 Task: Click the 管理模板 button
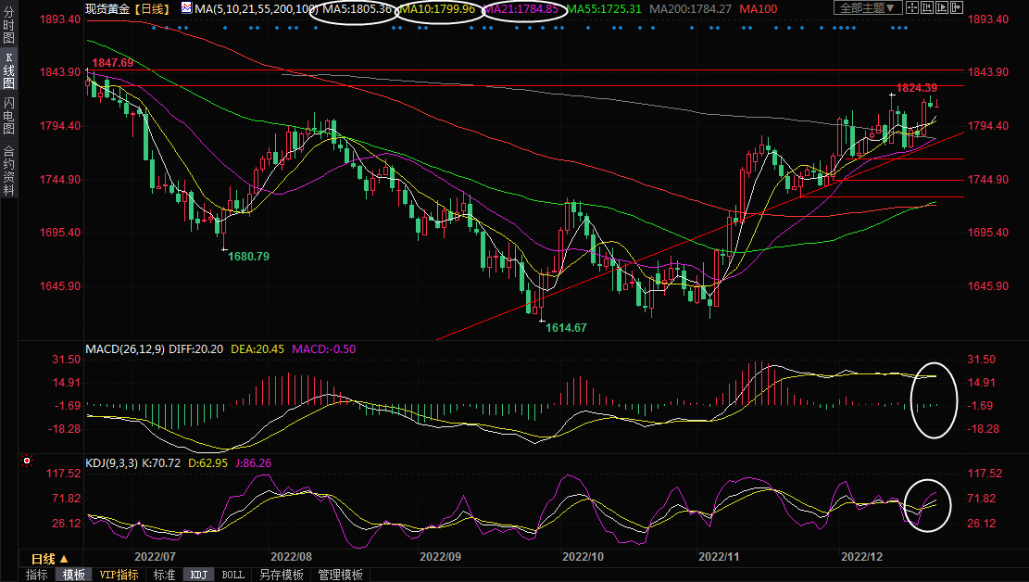pos(340,575)
